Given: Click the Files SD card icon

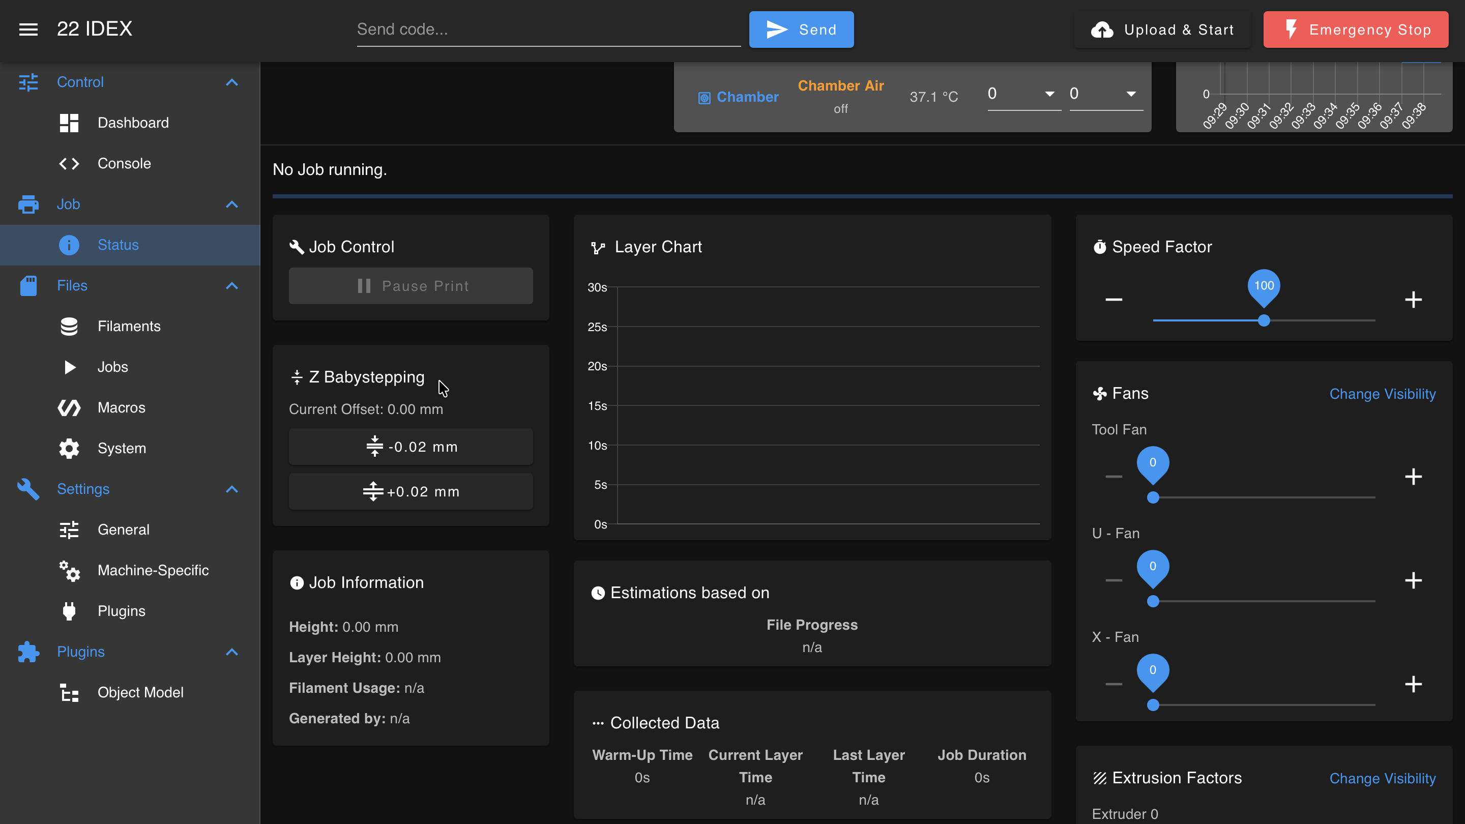Looking at the screenshot, I should tap(28, 285).
